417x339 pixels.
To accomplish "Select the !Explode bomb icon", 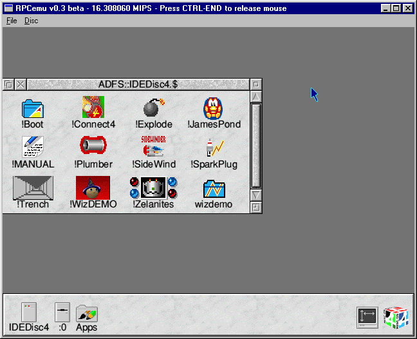I will [x=154, y=108].
